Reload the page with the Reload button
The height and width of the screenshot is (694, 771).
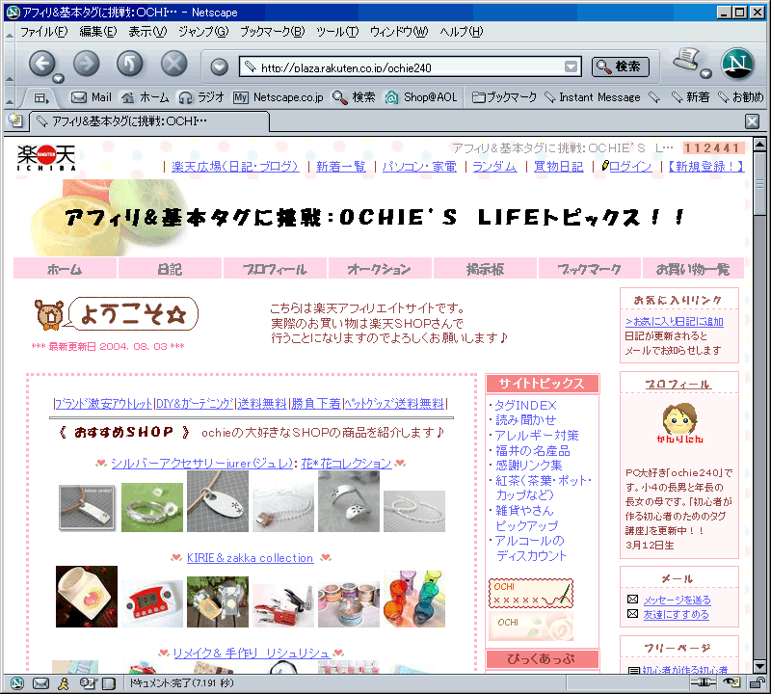coord(130,64)
